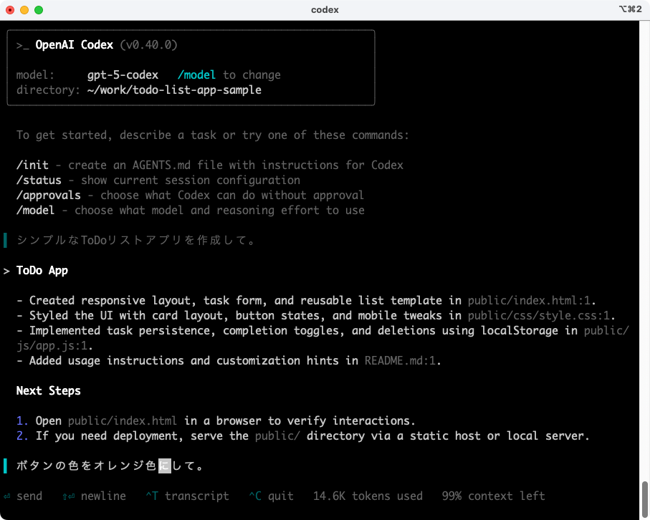Click the cyan '/model' command in header box
Image resolution: width=650 pixels, height=520 pixels.
pyautogui.click(x=196, y=75)
